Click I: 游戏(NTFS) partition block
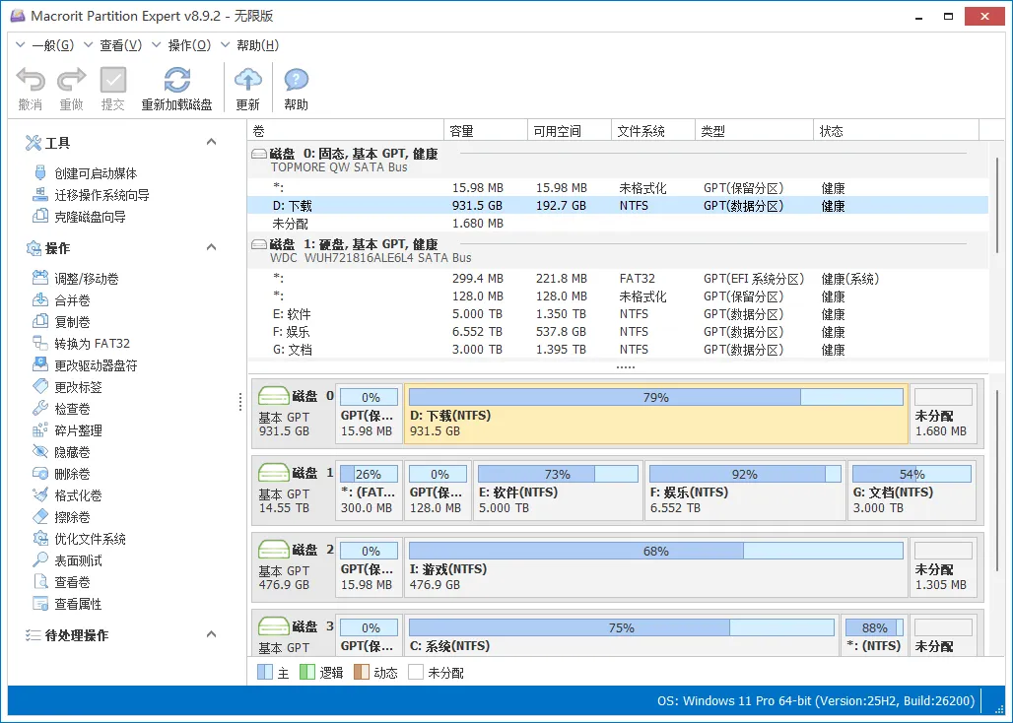The width and height of the screenshot is (1013, 723). pos(655,567)
